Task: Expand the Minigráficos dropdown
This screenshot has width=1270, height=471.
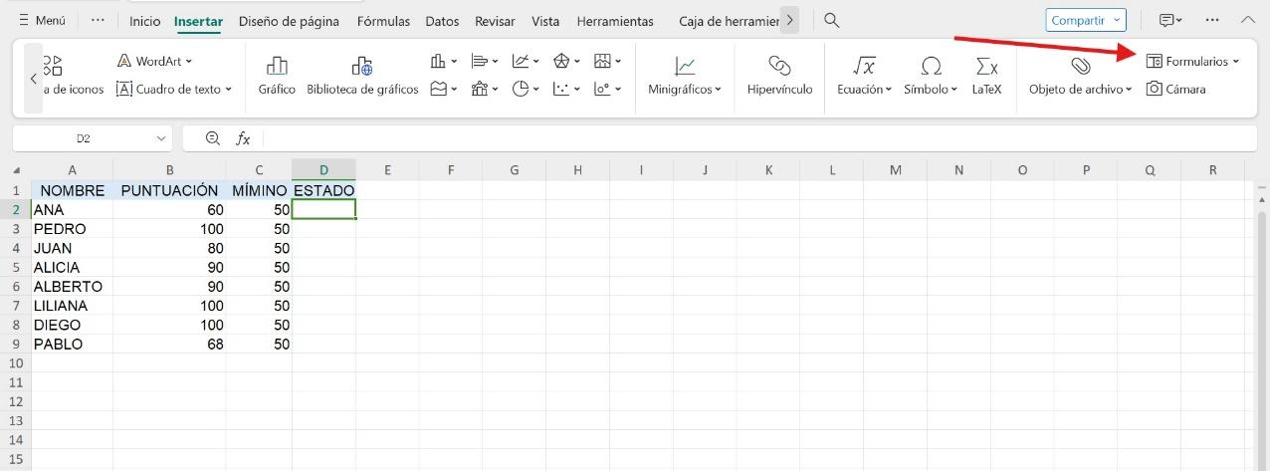Action: coord(718,90)
